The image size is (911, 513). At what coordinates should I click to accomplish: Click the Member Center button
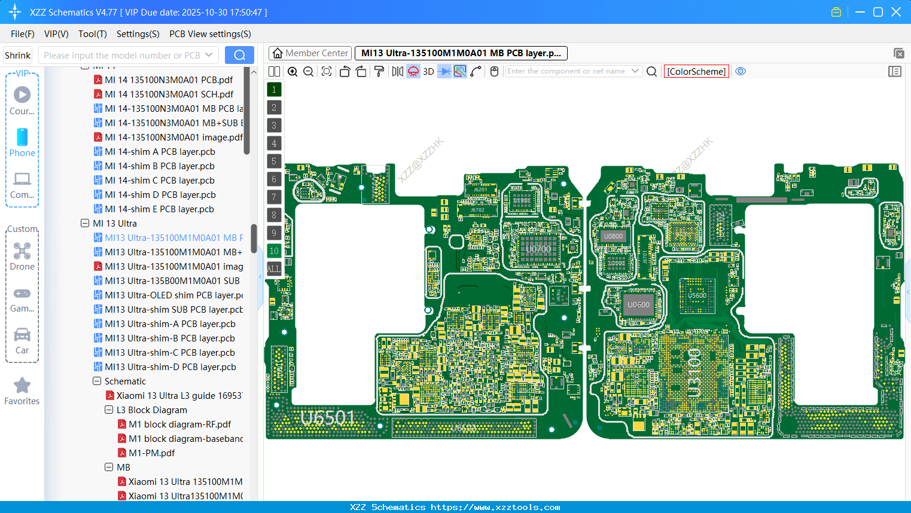[x=310, y=53]
